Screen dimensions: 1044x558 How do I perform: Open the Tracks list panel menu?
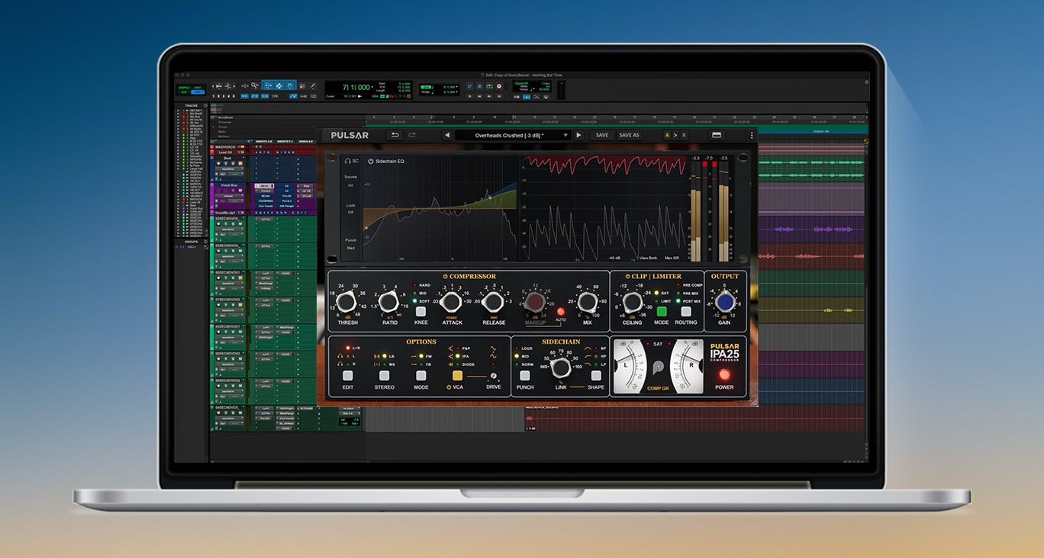pos(205,105)
